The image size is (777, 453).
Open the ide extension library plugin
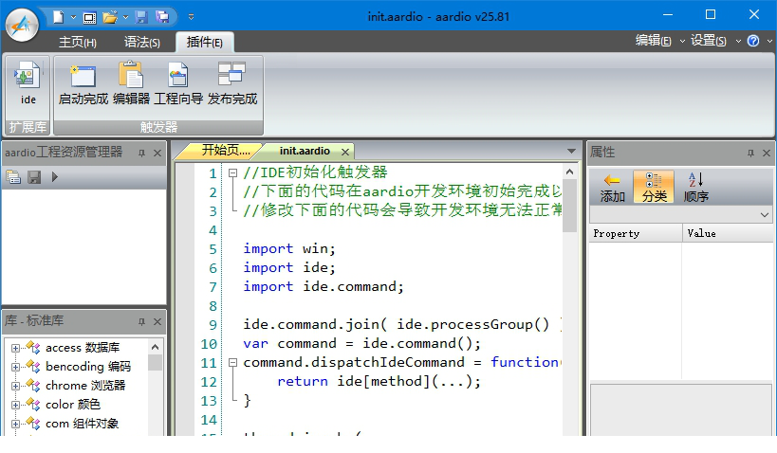coord(28,83)
